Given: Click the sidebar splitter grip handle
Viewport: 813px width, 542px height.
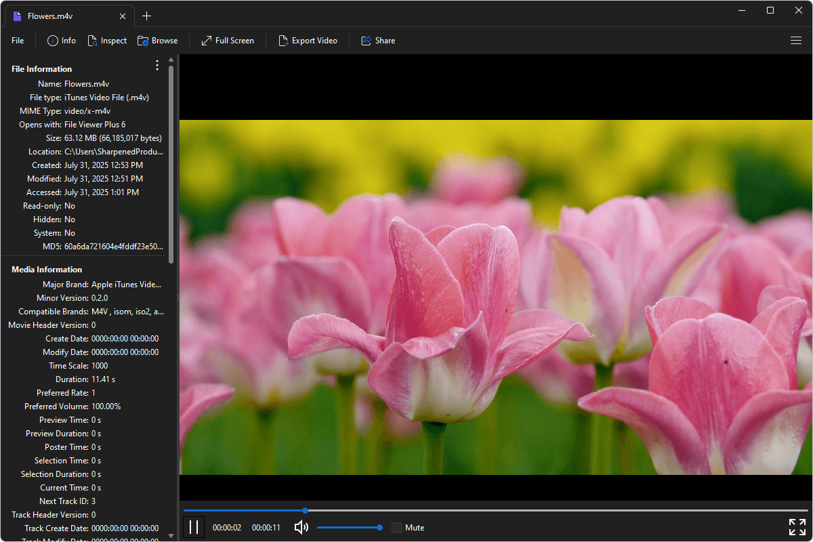Looking at the screenshot, I should tap(178, 297).
